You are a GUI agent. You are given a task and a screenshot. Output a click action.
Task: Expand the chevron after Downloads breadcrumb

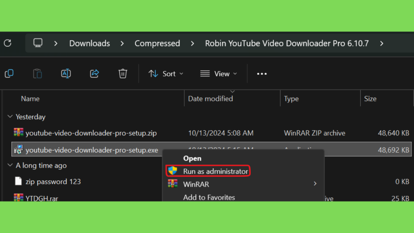[122, 43]
